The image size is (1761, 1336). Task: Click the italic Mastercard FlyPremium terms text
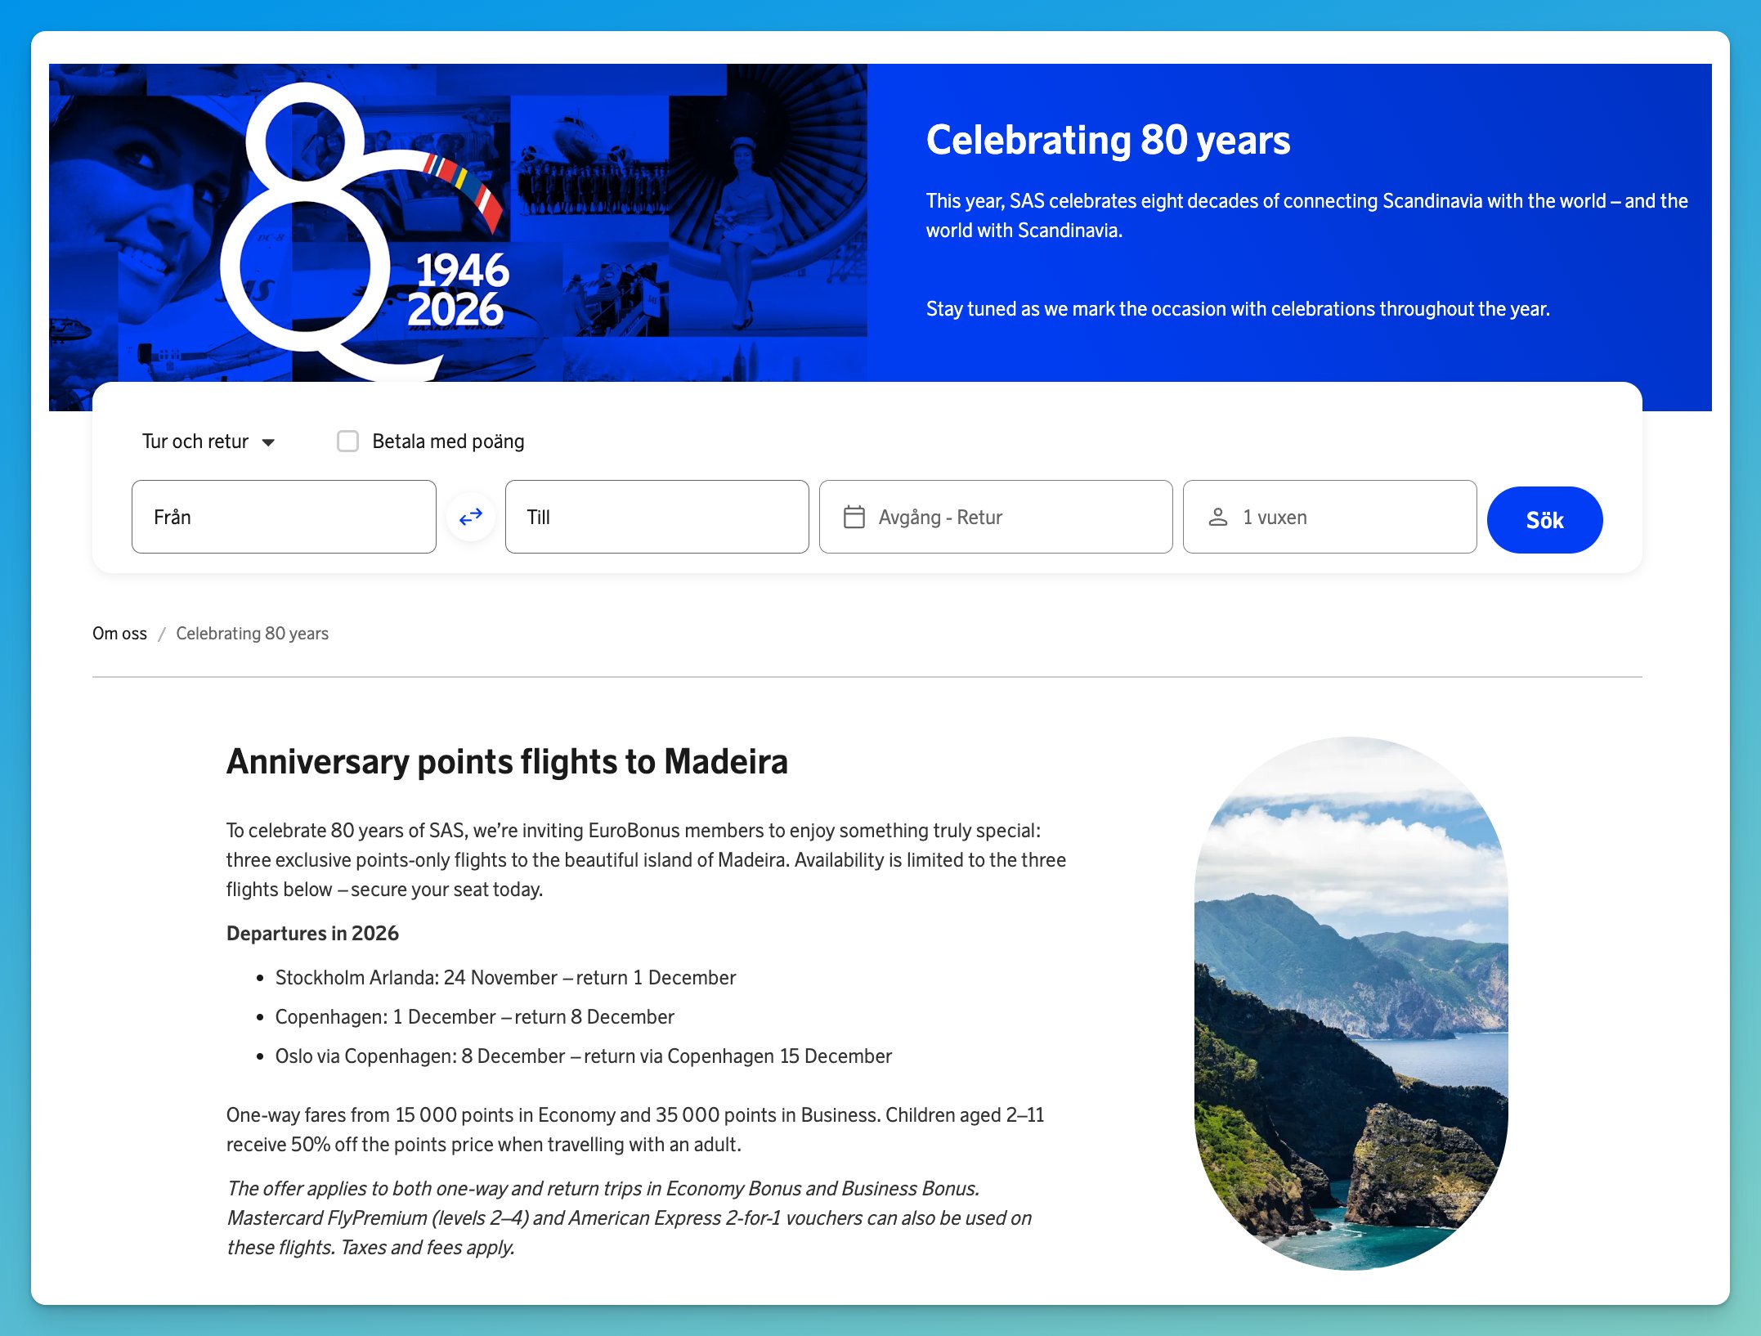click(x=630, y=1218)
